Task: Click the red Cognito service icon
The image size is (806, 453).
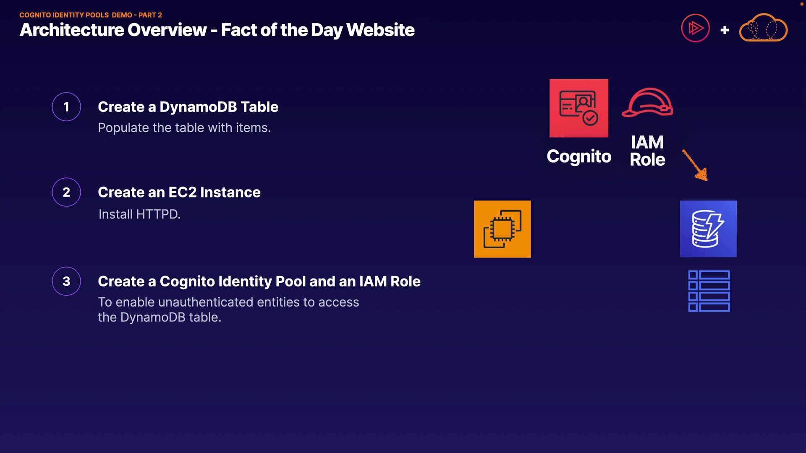Action: pos(578,108)
